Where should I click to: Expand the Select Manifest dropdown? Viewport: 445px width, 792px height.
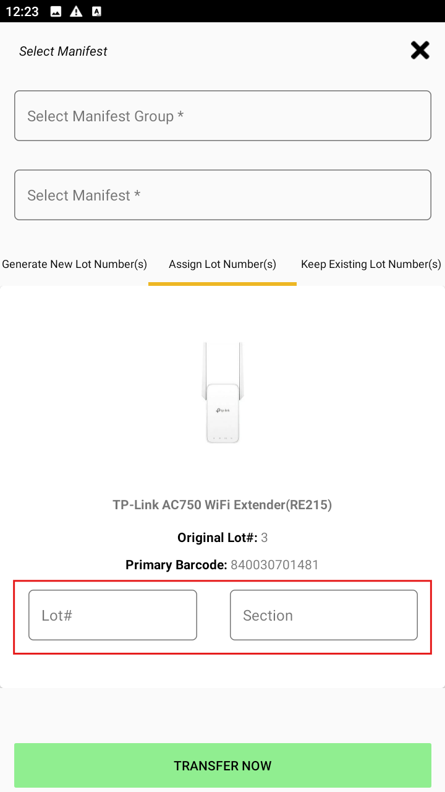tap(222, 195)
